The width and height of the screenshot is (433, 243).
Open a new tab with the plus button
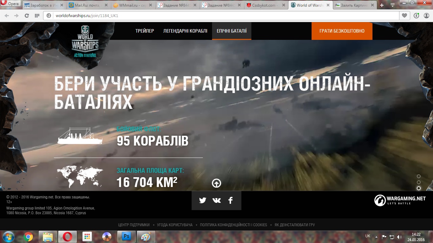point(382,5)
